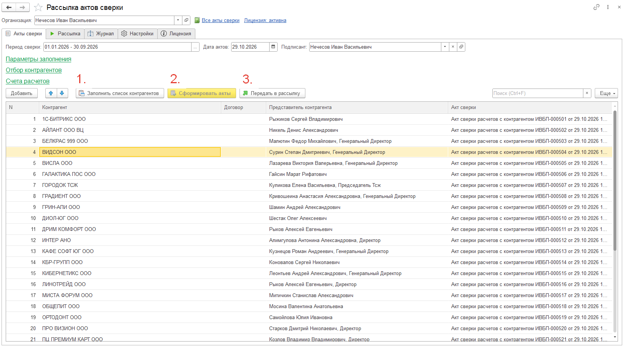
Task: Click the table's vertical scrollbar thumb
Action: (x=615, y=180)
